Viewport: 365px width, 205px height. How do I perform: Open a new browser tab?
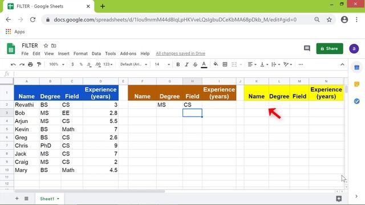pyautogui.click(x=103, y=6)
